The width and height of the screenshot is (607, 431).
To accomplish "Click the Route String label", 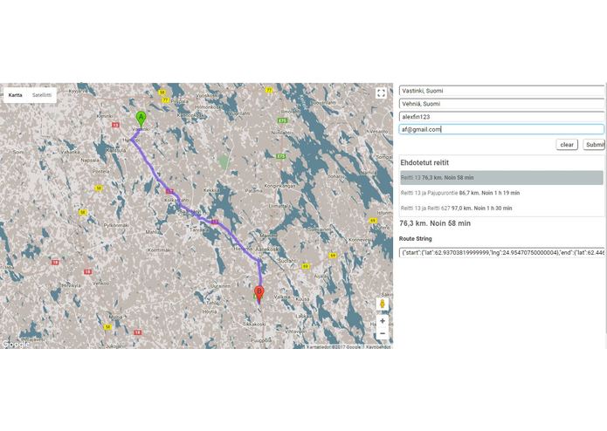I will pos(416,239).
